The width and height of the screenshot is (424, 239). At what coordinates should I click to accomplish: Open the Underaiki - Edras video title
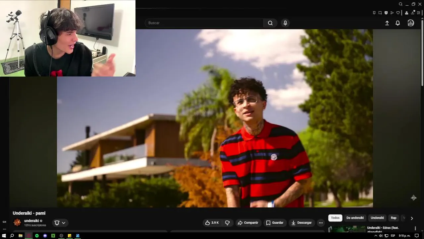[x=383, y=229]
